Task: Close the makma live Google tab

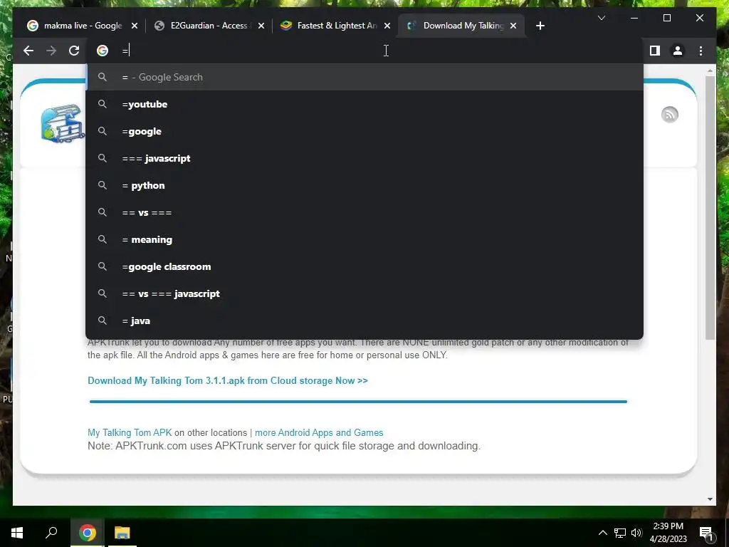Action: (135, 26)
